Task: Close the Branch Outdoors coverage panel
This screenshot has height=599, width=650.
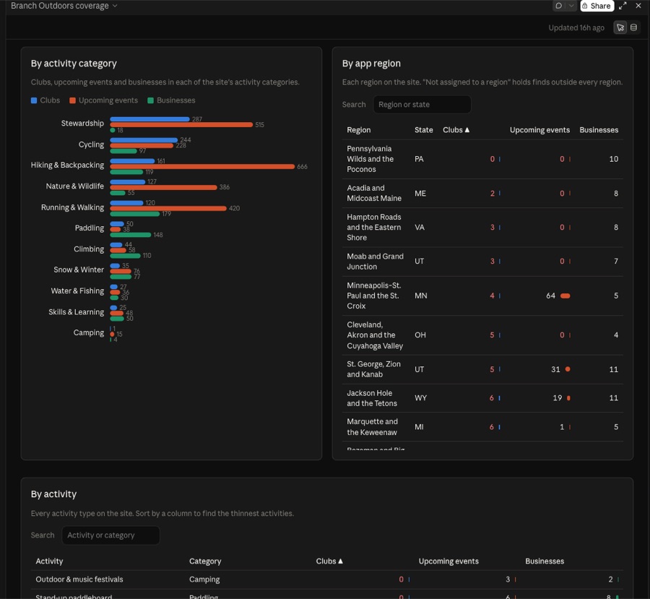Action: (638, 6)
